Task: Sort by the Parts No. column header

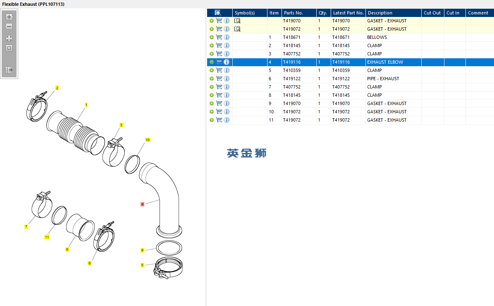Action: 299,12
